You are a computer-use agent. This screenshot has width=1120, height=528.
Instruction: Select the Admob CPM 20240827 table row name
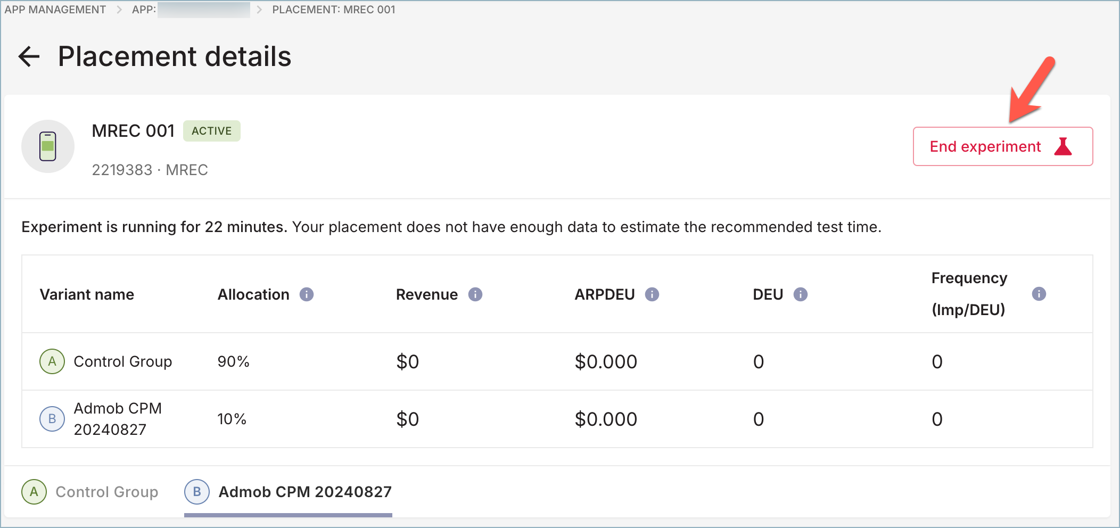coord(118,419)
